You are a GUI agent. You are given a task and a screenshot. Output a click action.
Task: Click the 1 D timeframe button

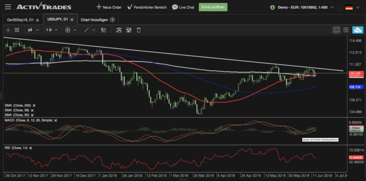(49, 30)
